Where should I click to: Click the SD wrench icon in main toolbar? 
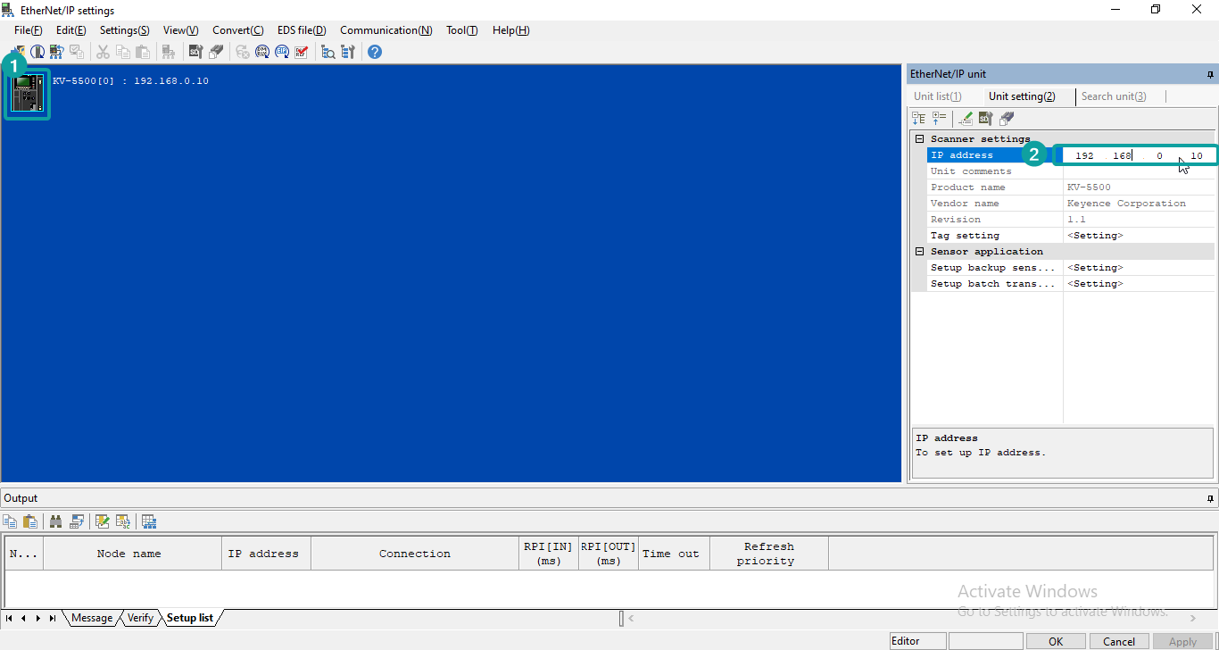[195, 52]
